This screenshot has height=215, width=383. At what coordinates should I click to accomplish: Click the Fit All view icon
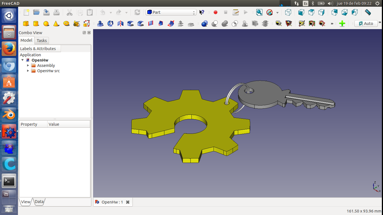pos(259,12)
